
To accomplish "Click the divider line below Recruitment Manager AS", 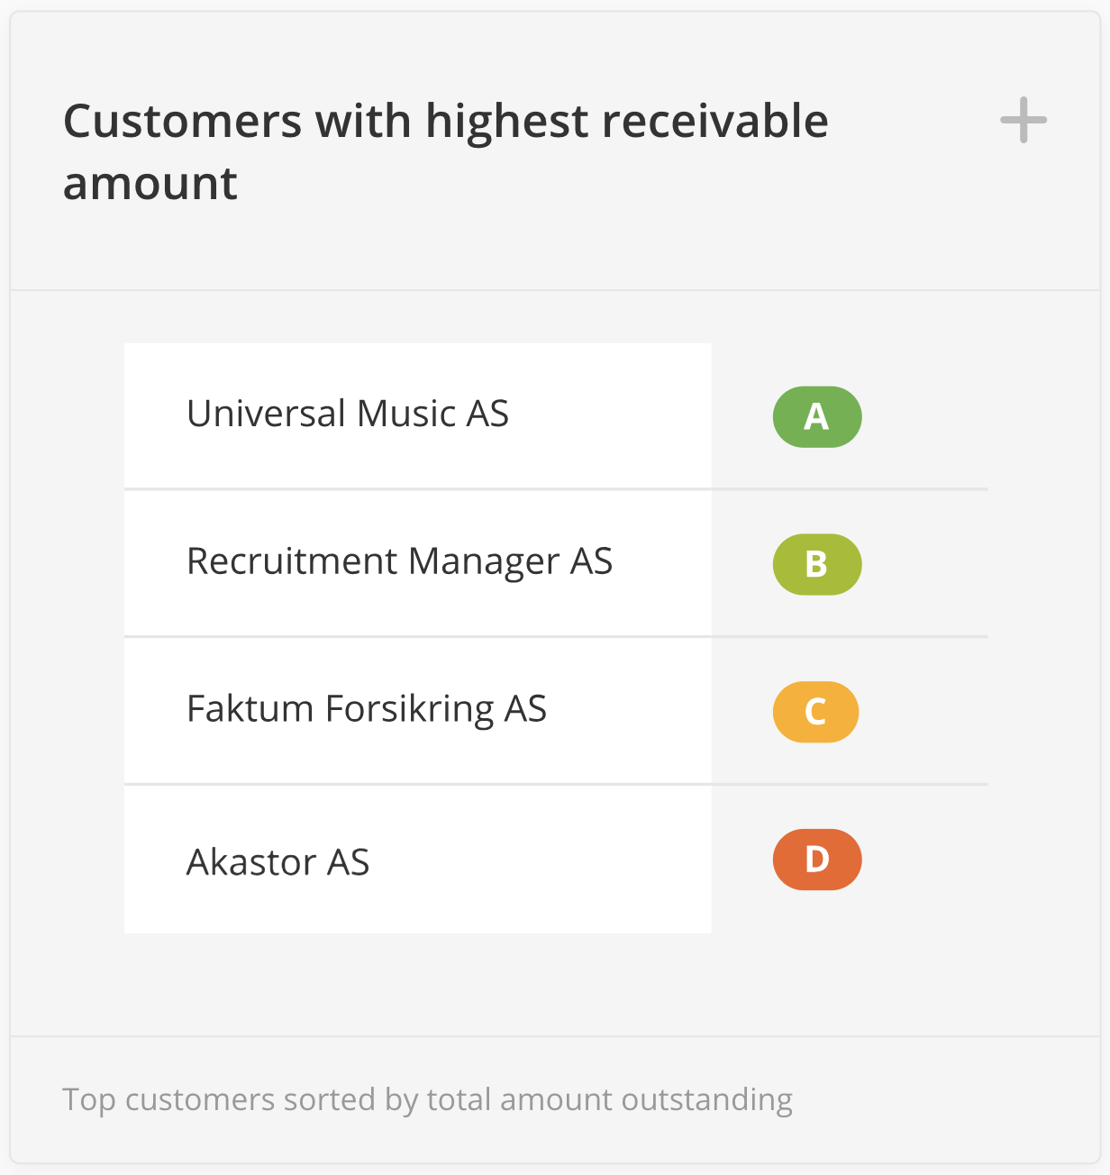I will click(x=555, y=637).
